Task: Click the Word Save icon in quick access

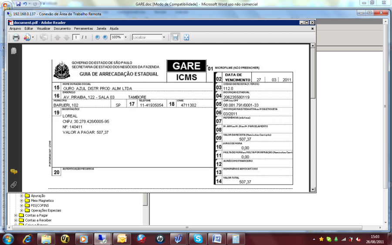Action: (18, 4)
